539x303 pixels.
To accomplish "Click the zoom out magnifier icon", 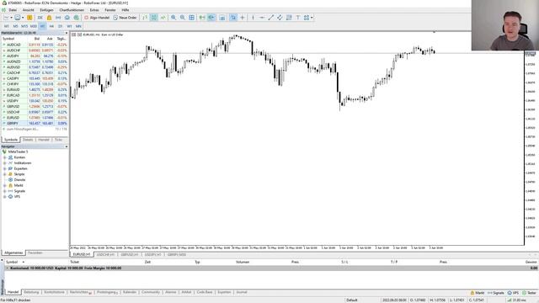I will click(x=183, y=18).
